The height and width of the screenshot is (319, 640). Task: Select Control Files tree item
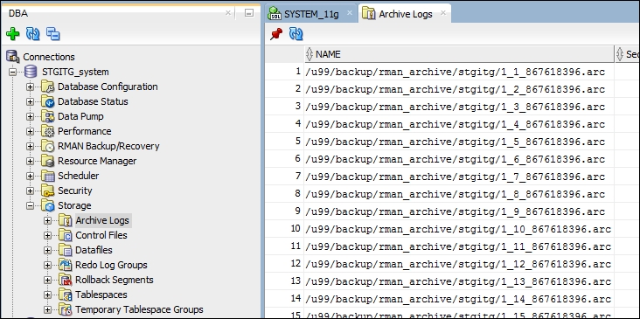pyautogui.click(x=101, y=235)
